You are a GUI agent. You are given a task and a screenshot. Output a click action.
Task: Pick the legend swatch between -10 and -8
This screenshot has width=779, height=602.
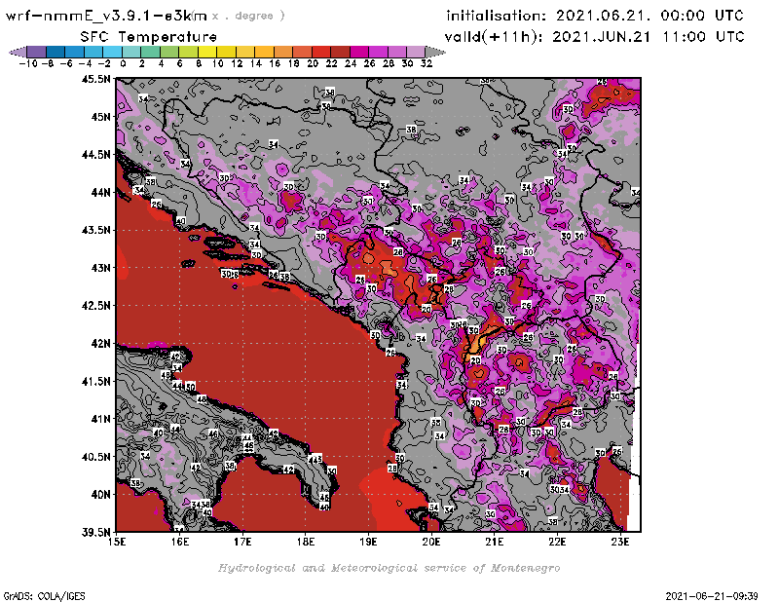[37, 52]
